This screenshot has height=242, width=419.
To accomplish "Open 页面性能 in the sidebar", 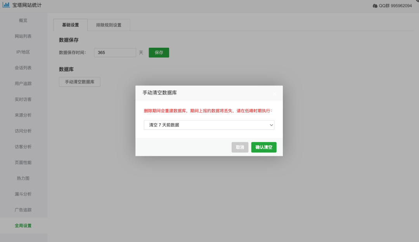I will coord(23,162).
